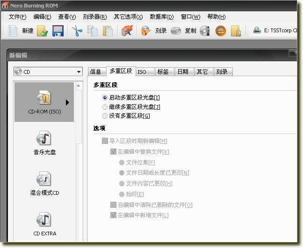Viewport: 303px width, 248px height.
Task: Open the 帮助(H) menu
Action: pyautogui.click(x=216, y=17)
